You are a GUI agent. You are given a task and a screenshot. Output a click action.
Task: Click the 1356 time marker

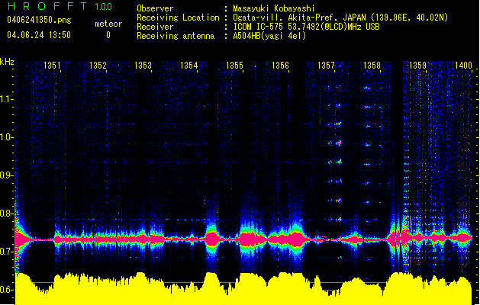click(x=280, y=65)
